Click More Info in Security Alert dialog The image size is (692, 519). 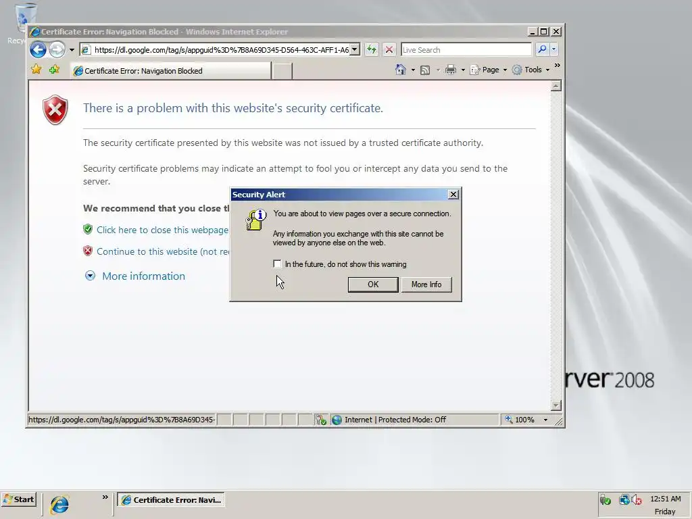pos(426,285)
